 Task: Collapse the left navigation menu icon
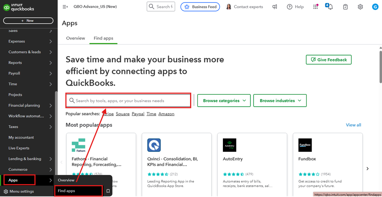point(65,7)
